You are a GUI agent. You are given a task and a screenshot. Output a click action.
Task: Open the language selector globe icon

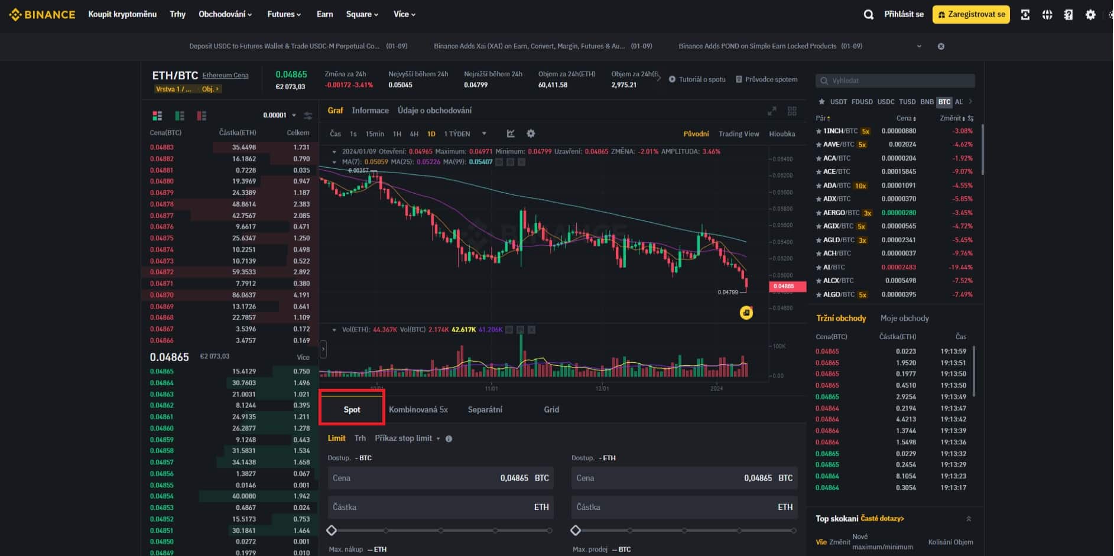pos(1047,14)
